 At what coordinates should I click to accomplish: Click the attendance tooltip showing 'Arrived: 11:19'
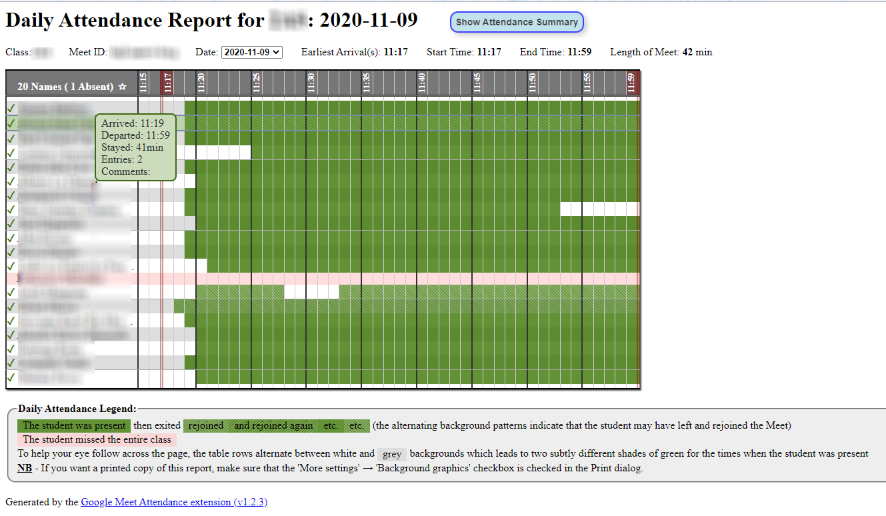tap(135, 147)
